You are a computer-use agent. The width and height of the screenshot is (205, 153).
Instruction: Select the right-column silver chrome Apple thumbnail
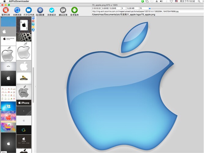click(x=24, y=51)
